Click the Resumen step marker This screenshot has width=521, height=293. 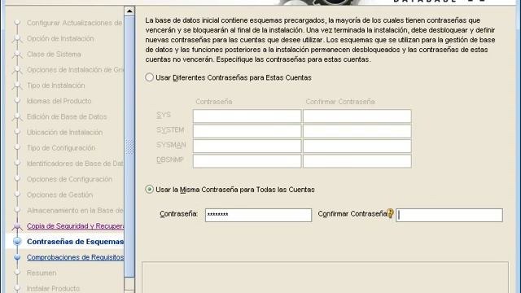click(x=17, y=273)
